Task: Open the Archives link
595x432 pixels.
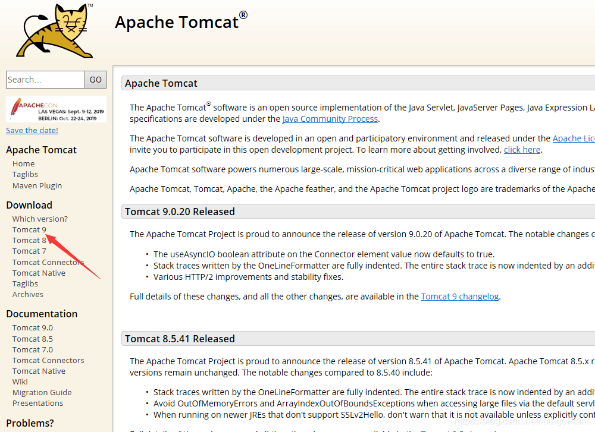Action: [28, 295]
